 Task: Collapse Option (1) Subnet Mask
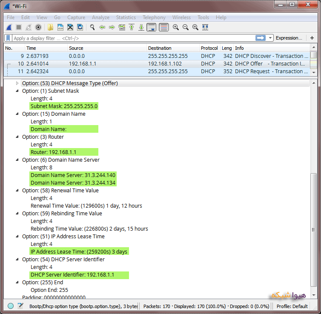pyautogui.click(x=17, y=91)
